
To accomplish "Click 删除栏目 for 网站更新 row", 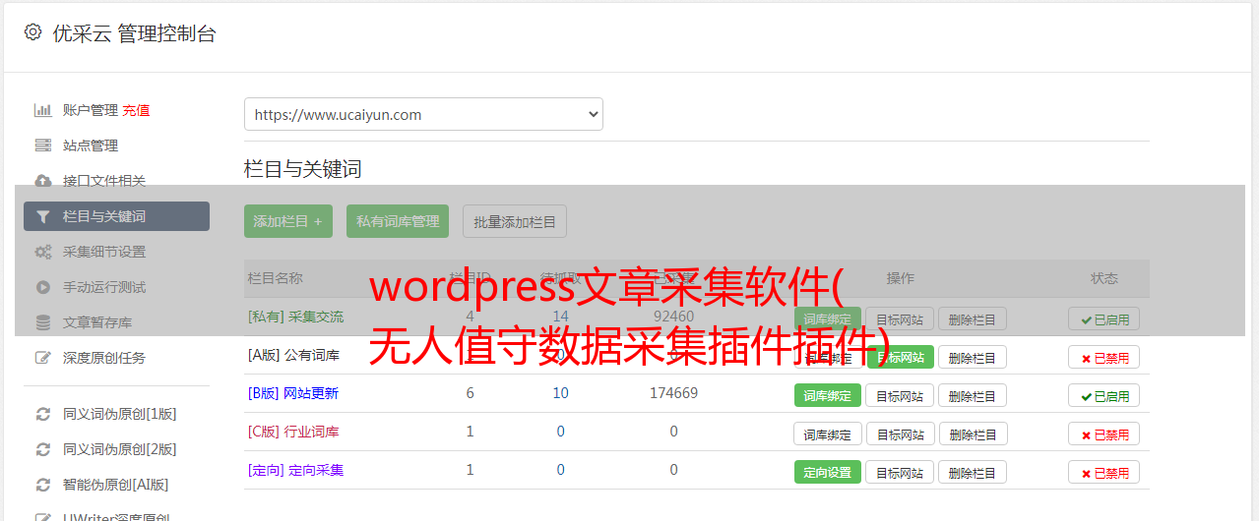I will [973, 395].
